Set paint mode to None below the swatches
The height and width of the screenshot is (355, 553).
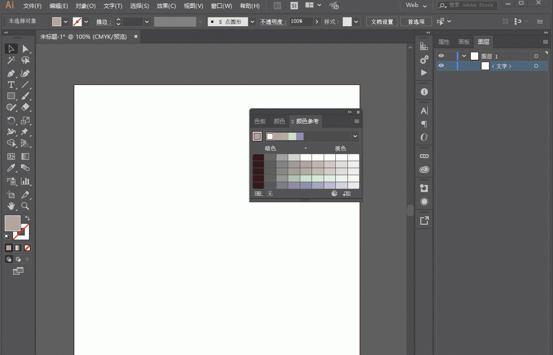(27, 248)
